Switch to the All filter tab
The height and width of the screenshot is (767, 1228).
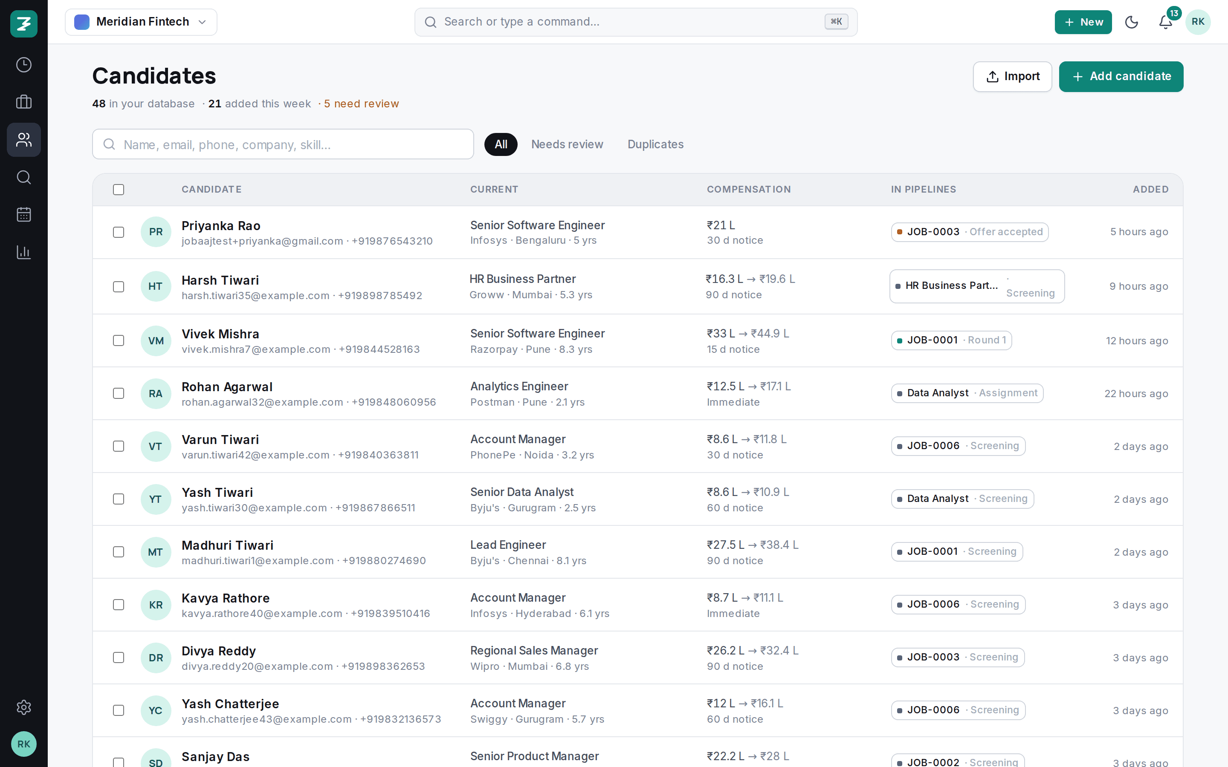pos(501,144)
